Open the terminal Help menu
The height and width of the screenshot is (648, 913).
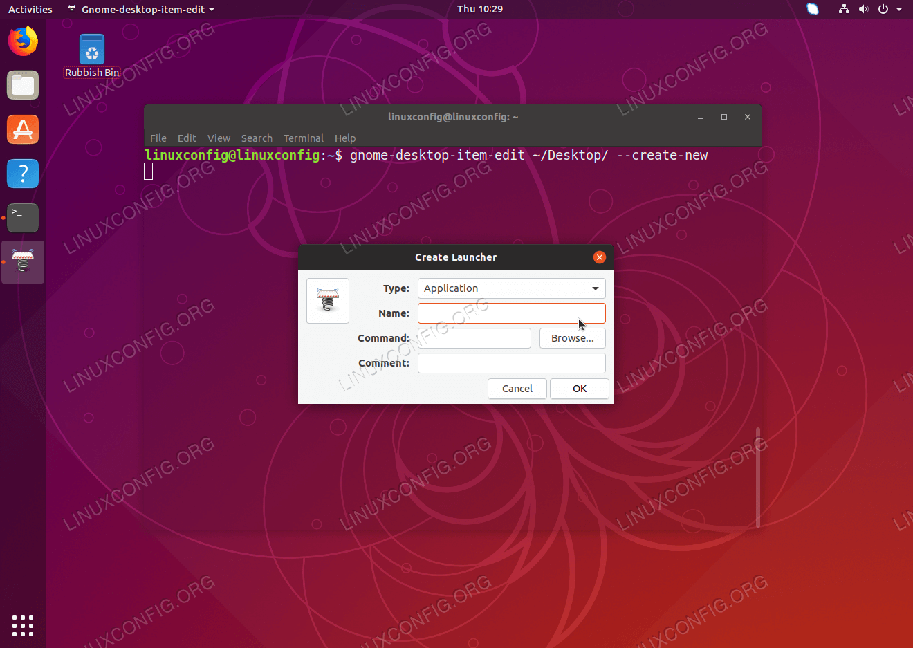coord(345,138)
